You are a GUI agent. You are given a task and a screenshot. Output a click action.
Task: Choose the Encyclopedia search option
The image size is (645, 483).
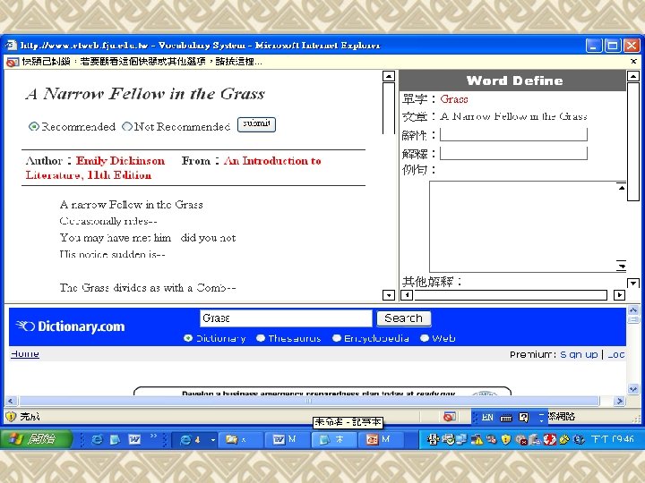[x=337, y=338]
